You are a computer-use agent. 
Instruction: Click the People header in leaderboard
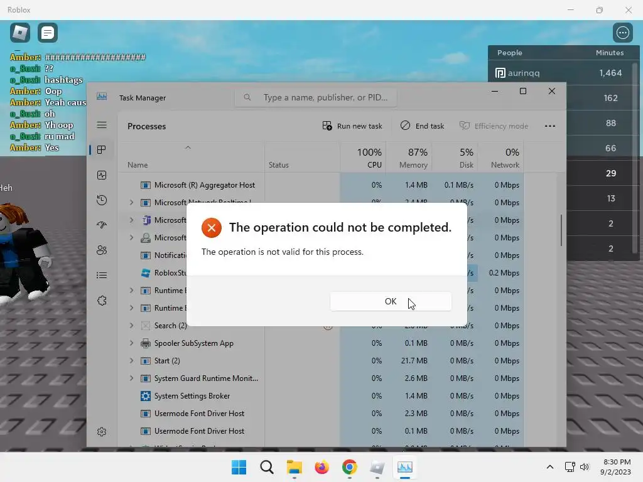[510, 53]
